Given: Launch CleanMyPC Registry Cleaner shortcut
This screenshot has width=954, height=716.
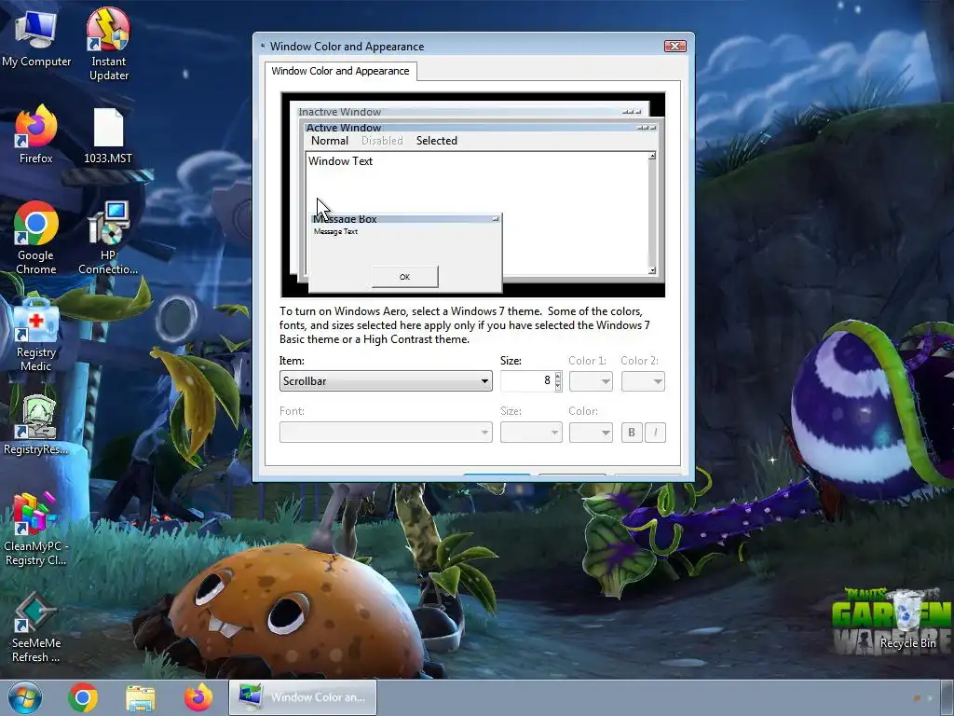Looking at the screenshot, I should 36,530.
